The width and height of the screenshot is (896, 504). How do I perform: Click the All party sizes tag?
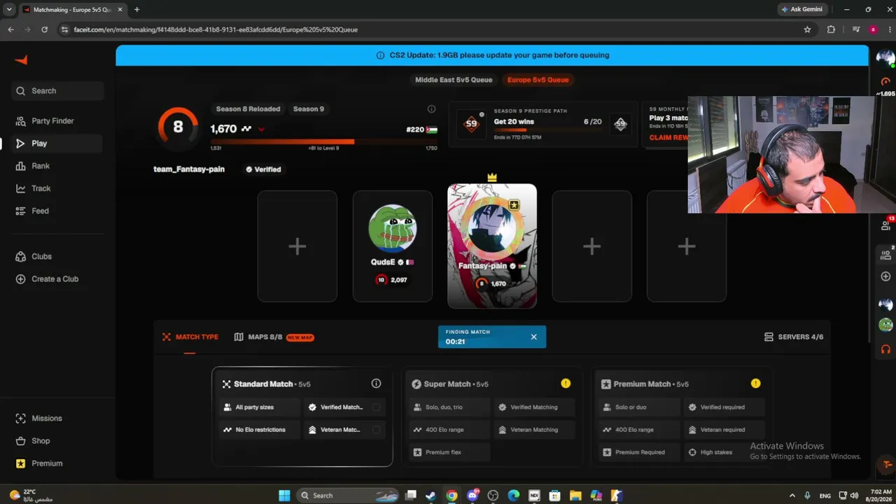260,407
